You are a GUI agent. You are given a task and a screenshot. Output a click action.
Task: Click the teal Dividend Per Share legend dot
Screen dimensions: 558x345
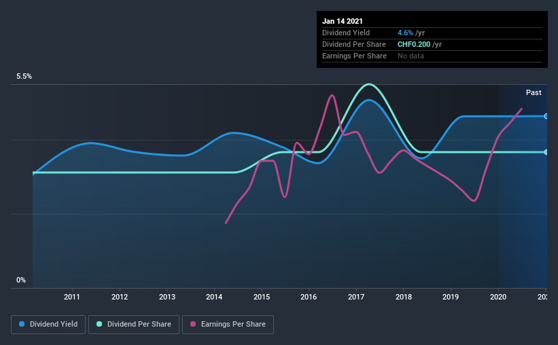pos(99,324)
